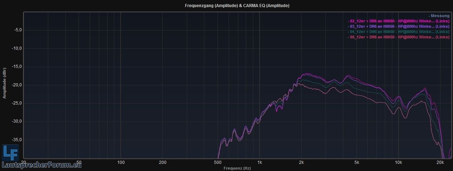Select the 05_12er red legend entry
Viewport: 453px width, 171px height.
pyautogui.click(x=398, y=37)
